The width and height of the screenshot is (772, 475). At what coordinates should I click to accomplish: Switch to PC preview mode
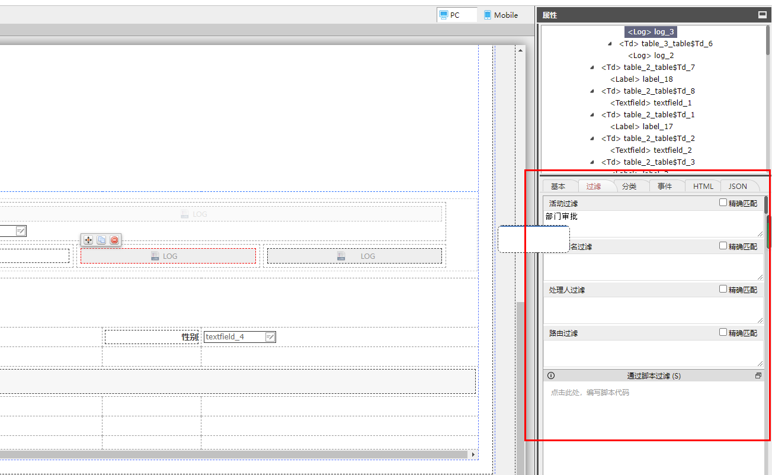[x=457, y=15]
